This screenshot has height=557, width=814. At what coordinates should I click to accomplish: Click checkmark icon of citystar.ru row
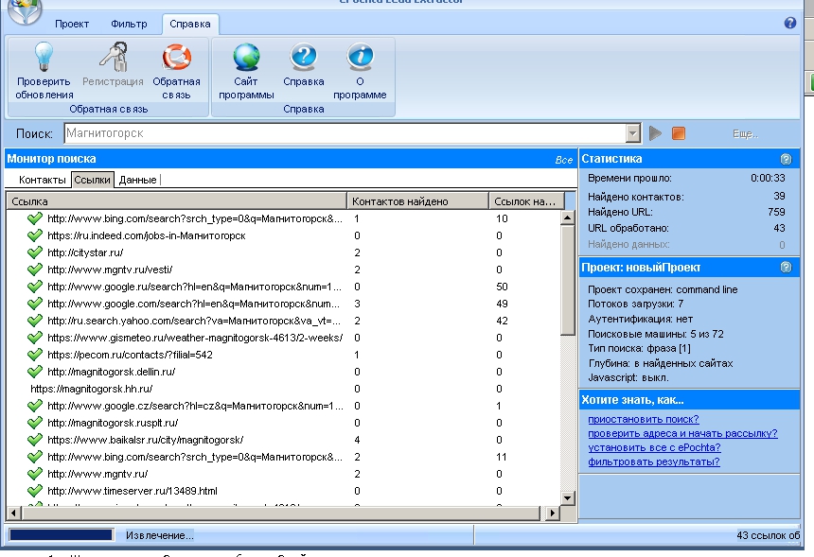coord(35,252)
